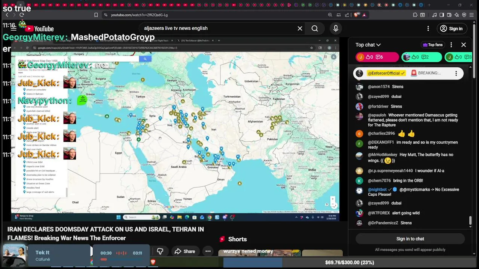Open the live chat options menu
Screen dimensions: 479x269
click(x=451, y=45)
